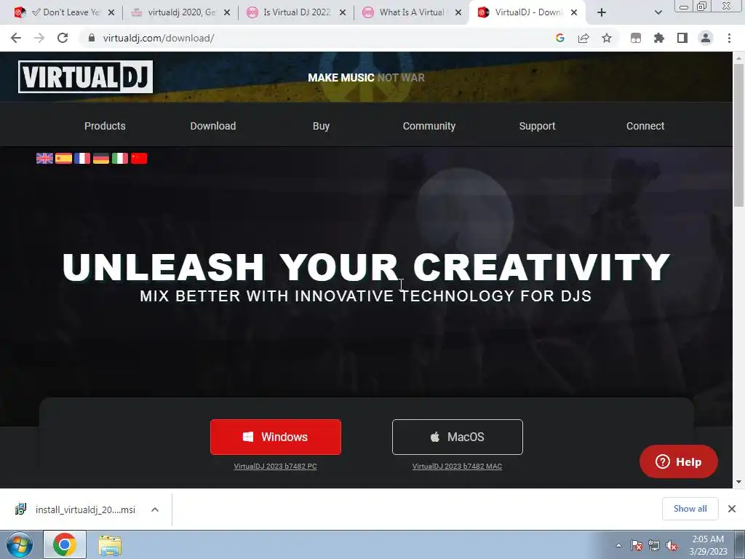745x559 pixels.
Task: Click the scrollbar down arrow
Action: (738, 482)
